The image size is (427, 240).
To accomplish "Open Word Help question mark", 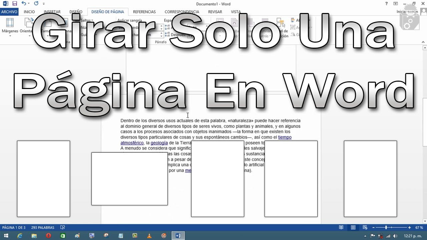I will (x=387, y=4).
